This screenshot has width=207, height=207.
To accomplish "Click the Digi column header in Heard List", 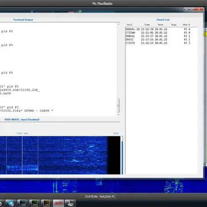I will click(x=174, y=25).
